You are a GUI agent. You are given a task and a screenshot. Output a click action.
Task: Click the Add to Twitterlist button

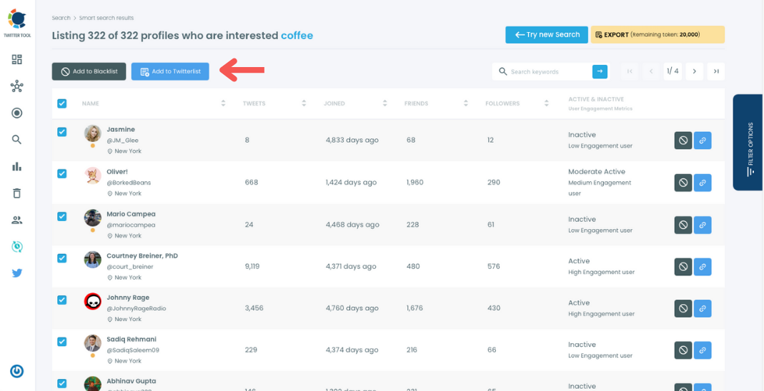170,71
